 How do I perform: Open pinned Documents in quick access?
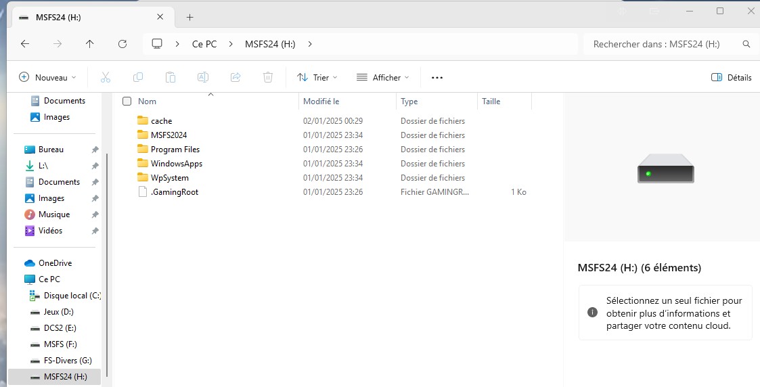(x=52, y=182)
